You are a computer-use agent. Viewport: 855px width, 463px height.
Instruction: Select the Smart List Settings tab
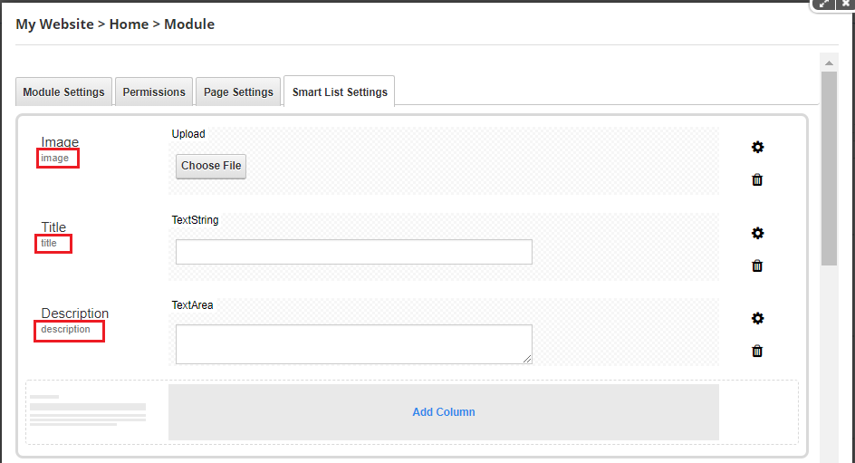tap(340, 92)
